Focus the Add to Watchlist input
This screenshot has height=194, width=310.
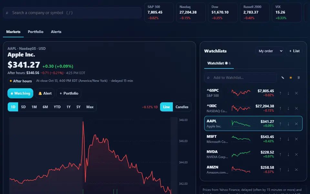pos(241,78)
